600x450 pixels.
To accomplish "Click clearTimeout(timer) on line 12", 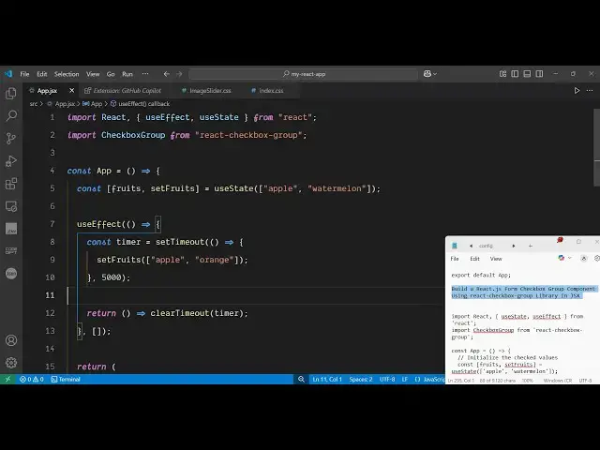I will tap(197, 313).
